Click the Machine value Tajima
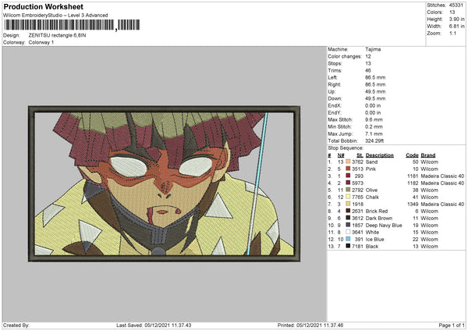Screen dimensions: 468x331 click(373, 49)
